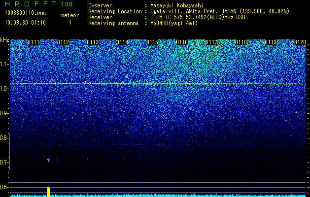Click the 0118 time marker

(x=241, y=42)
